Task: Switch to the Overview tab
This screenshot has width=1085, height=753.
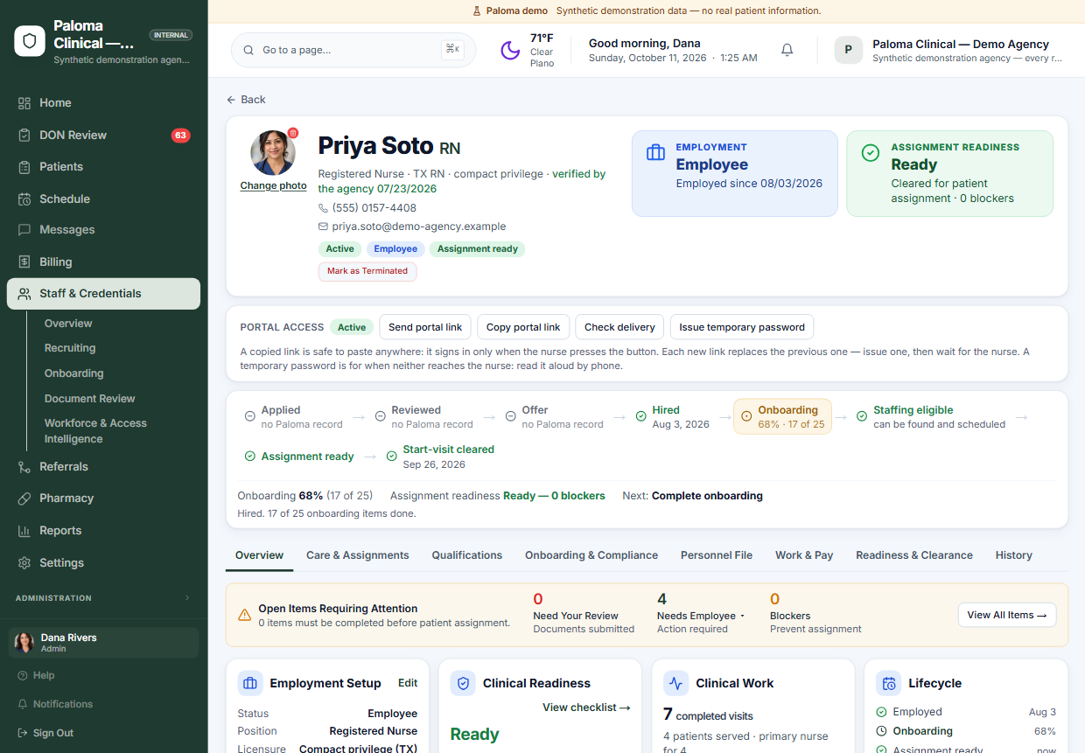Action: (x=259, y=555)
